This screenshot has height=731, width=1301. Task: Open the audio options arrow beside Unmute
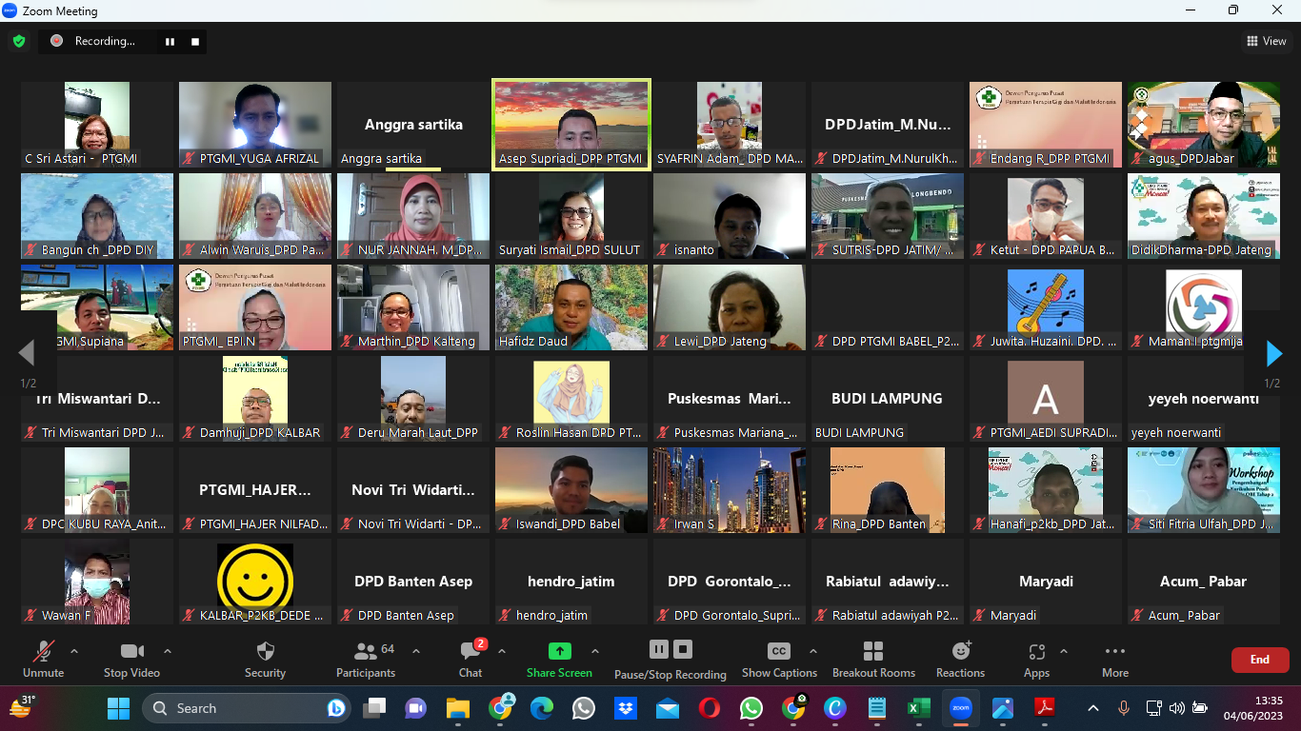pyautogui.click(x=74, y=652)
